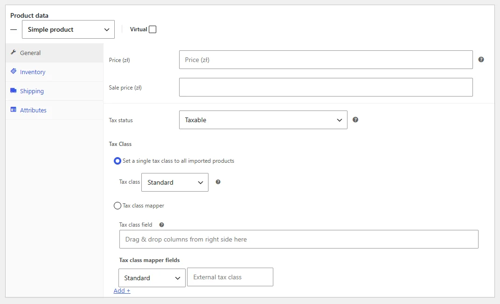Screen dimensions: 500x304
Task: Select 'Set a single tax class' radio option
Action: (x=118, y=161)
